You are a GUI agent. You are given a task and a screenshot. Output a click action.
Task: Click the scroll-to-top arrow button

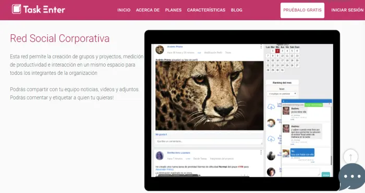350,157
